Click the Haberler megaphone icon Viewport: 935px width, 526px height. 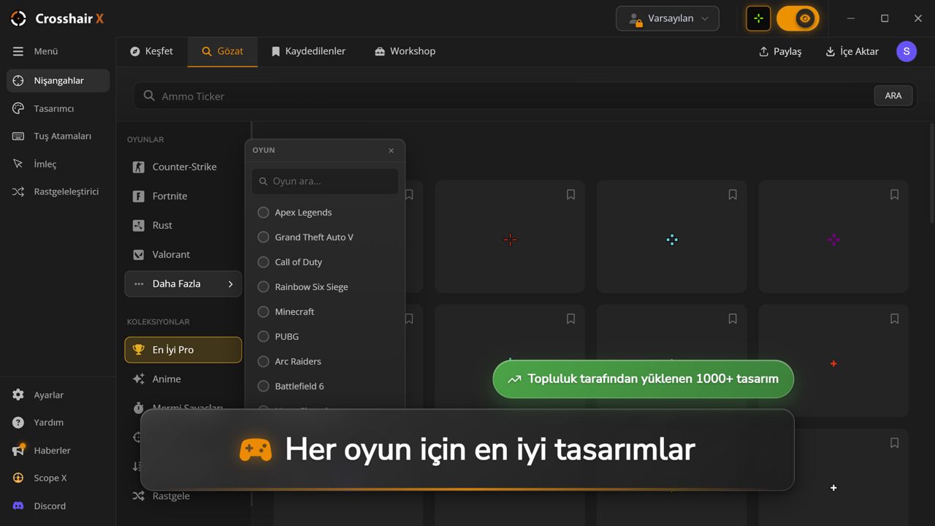(x=18, y=450)
